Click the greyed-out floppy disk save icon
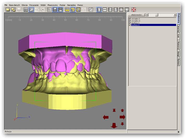This screenshot has width=186, height=139. [19, 10]
